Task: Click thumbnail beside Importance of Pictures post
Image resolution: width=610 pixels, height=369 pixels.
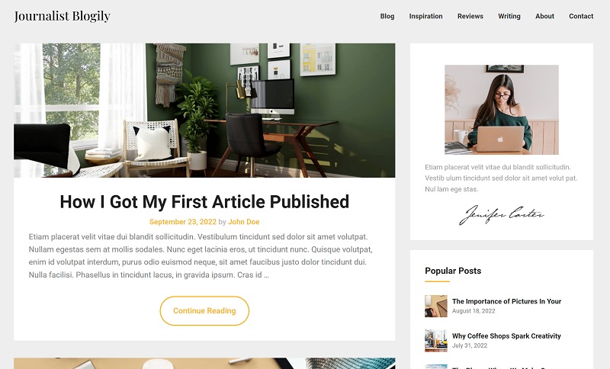Action: tap(436, 306)
